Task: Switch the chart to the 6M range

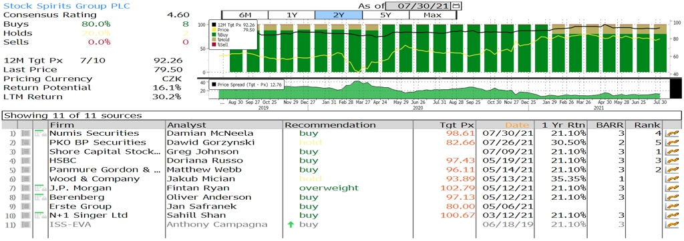Action: click(244, 15)
